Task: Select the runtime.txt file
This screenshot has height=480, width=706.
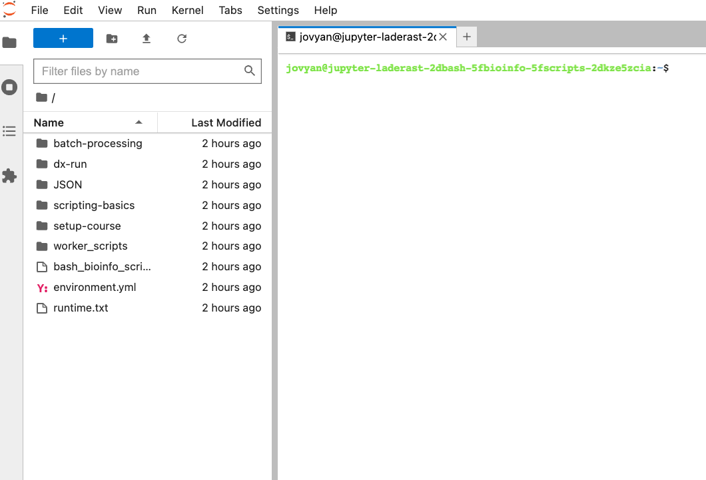Action: point(147,308)
